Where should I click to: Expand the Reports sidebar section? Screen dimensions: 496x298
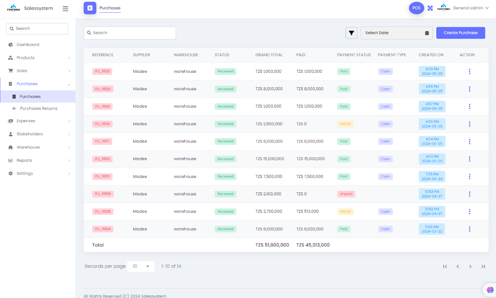pyautogui.click(x=39, y=160)
